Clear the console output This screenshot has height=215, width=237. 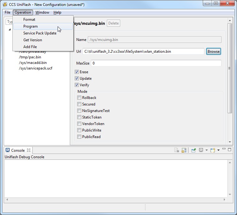[177, 150]
